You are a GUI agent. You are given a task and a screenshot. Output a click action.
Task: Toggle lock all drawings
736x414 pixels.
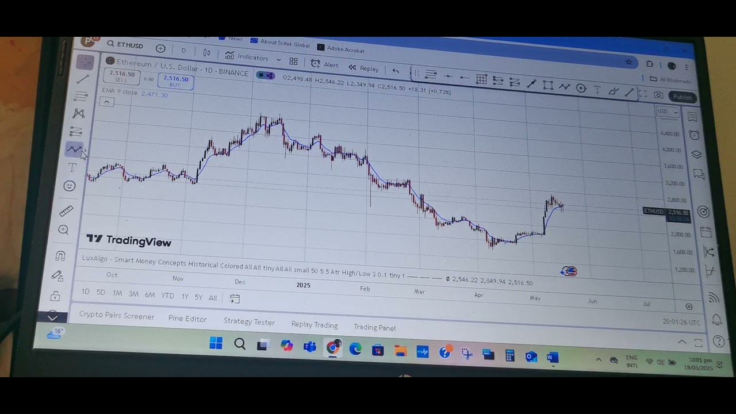(x=55, y=296)
